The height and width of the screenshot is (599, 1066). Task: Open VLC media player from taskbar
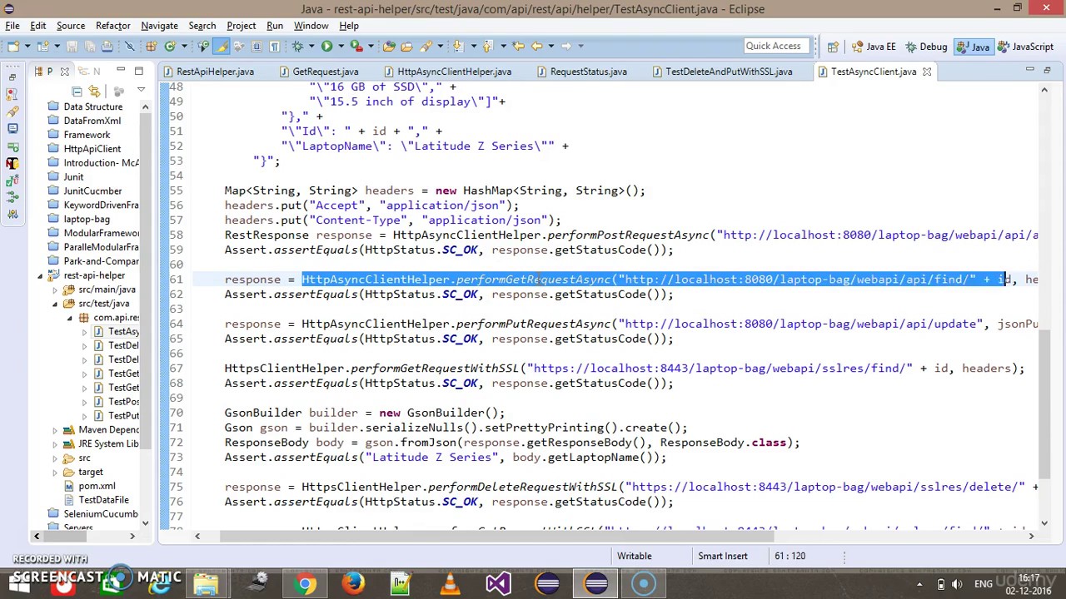point(450,584)
